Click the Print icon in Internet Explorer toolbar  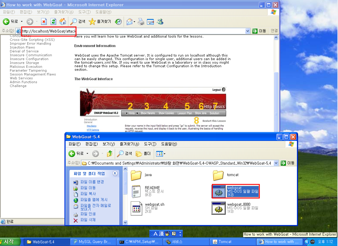coord(141,22)
